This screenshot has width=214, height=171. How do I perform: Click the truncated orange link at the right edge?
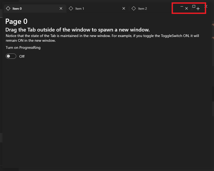click(213, 25)
